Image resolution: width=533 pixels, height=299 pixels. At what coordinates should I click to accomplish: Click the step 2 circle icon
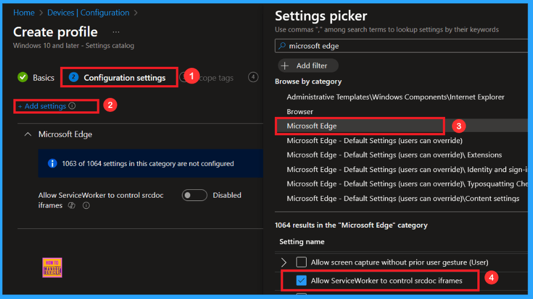coord(73,77)
